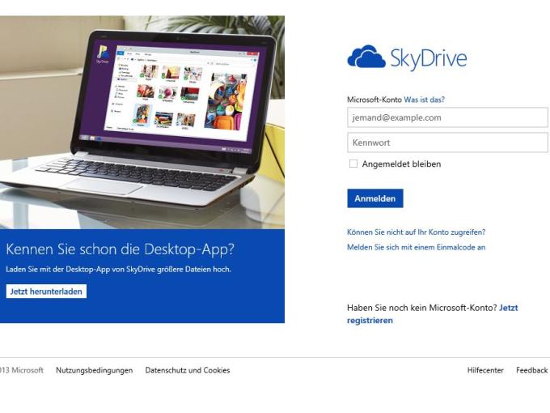Click the 'Jetzt registrieren' link
The height and width of the screenshot is (413, 550).
[433, 314]
